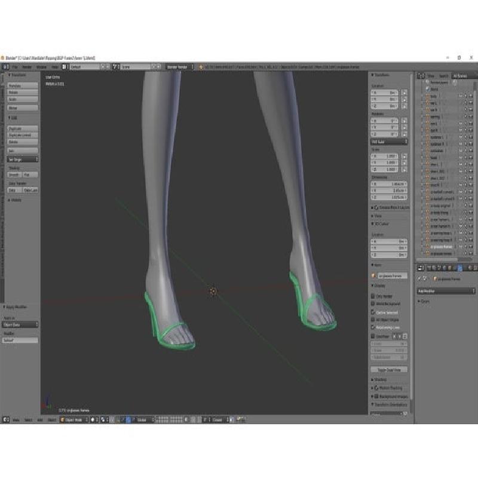This screenshot has width=478, height=478.
Task: Click the Scale X value field
Action: coord(384,156)
